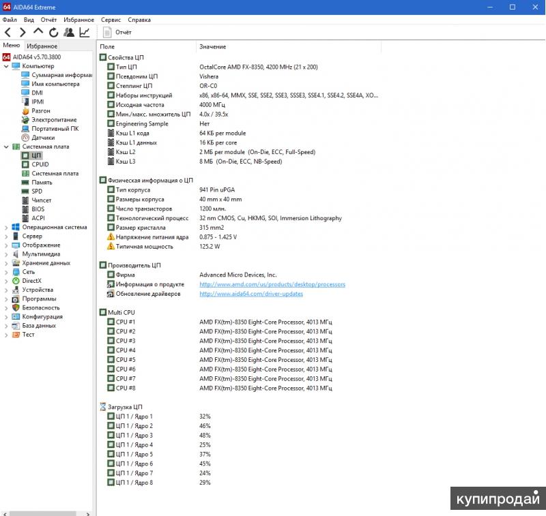Screen dimensions: 546x516
Task: Click the Отчёт report toolbar button
Action: [117, 32]
